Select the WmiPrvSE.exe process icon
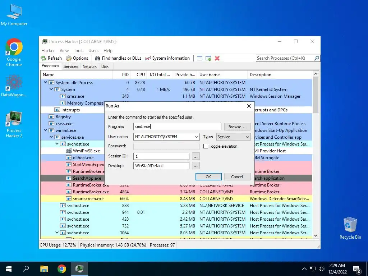 coord(69,151)
